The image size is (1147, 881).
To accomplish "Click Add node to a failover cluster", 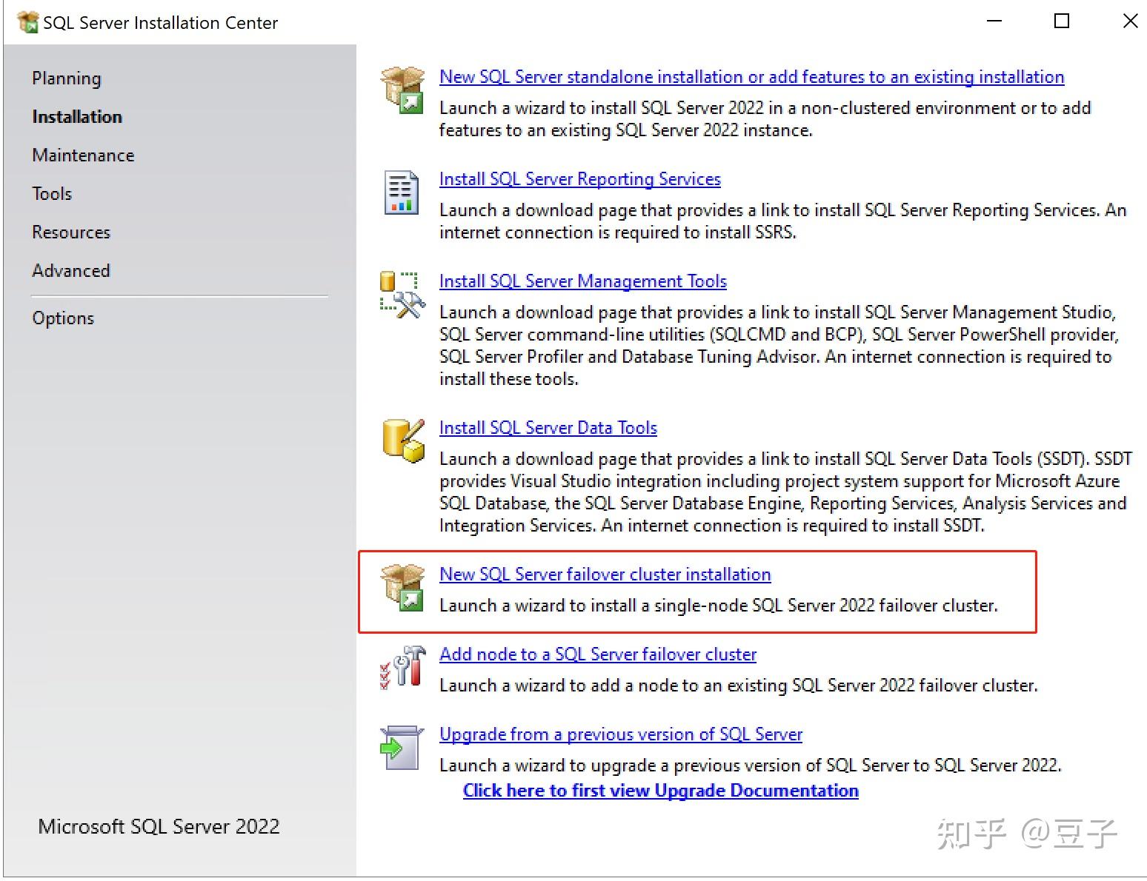I will pyautogui.click(x=597, y=654).
